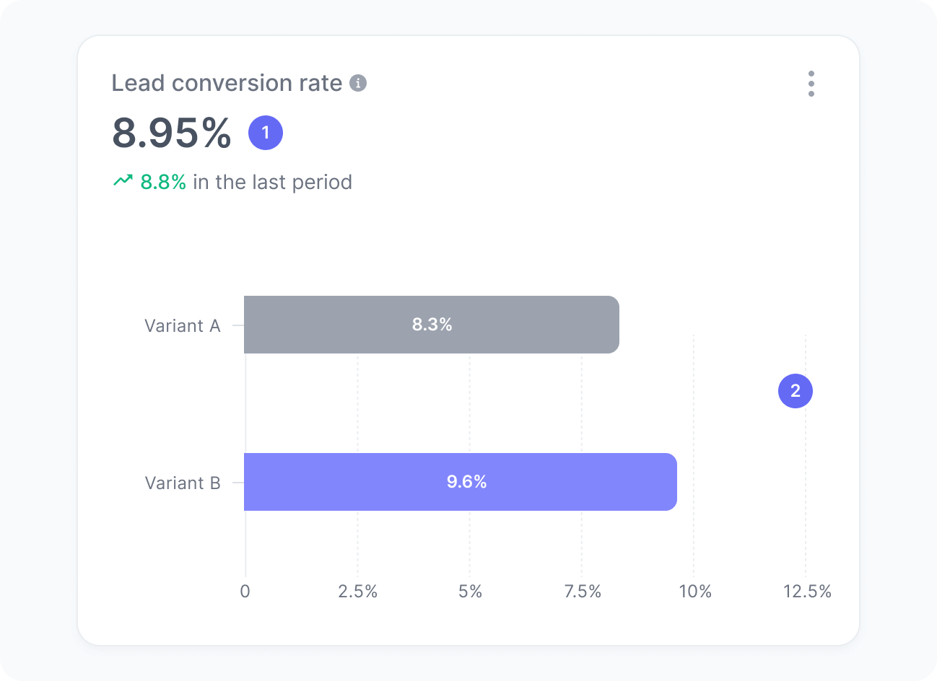Toggle visibility of the Variant B bar
937x681 pixels.
[460, 482]
